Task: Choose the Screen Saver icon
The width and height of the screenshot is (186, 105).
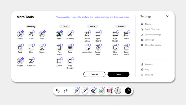Action: pos(98,47)
